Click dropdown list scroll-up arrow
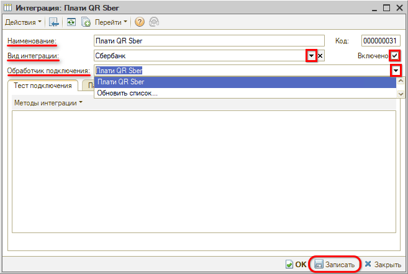408x274 pixels. (401, 81)
